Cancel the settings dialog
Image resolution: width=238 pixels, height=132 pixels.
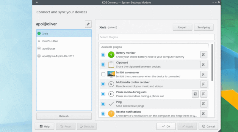(x=209, y=126)
